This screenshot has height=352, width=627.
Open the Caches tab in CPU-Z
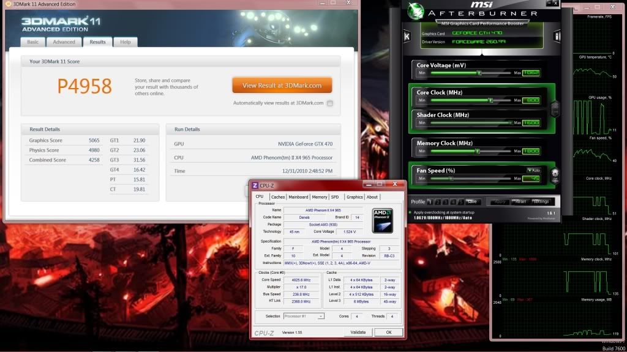tap(278, 197)
